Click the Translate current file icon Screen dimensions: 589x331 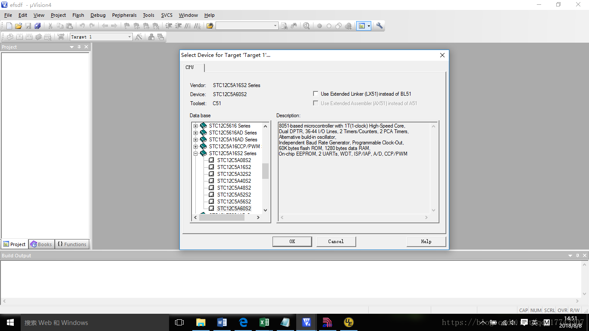10,37
